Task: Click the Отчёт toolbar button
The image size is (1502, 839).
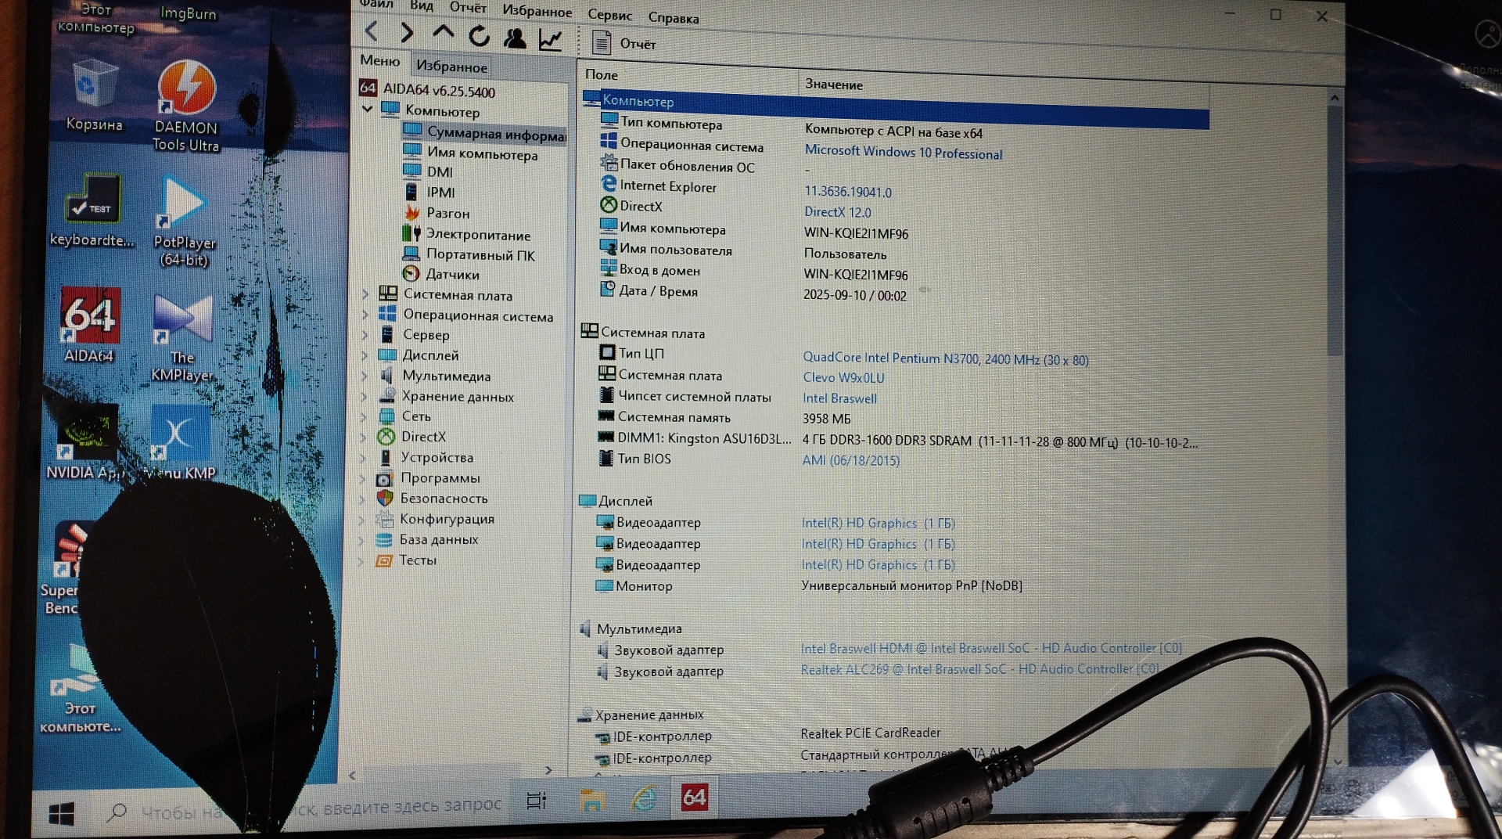Action: (624, 43)
